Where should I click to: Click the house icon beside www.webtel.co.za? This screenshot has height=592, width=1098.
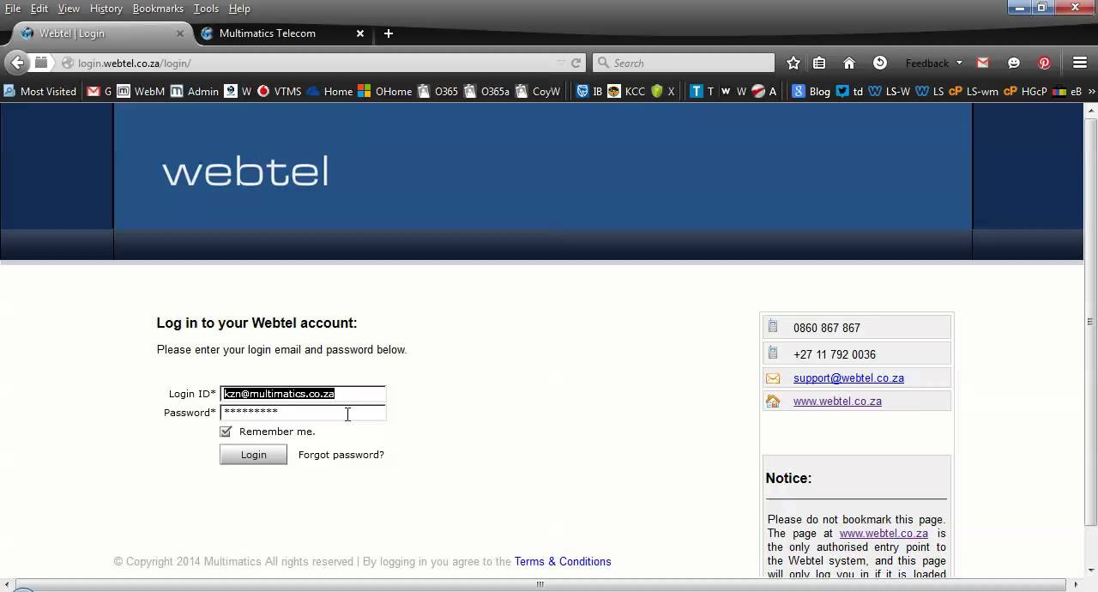point(773,401)
